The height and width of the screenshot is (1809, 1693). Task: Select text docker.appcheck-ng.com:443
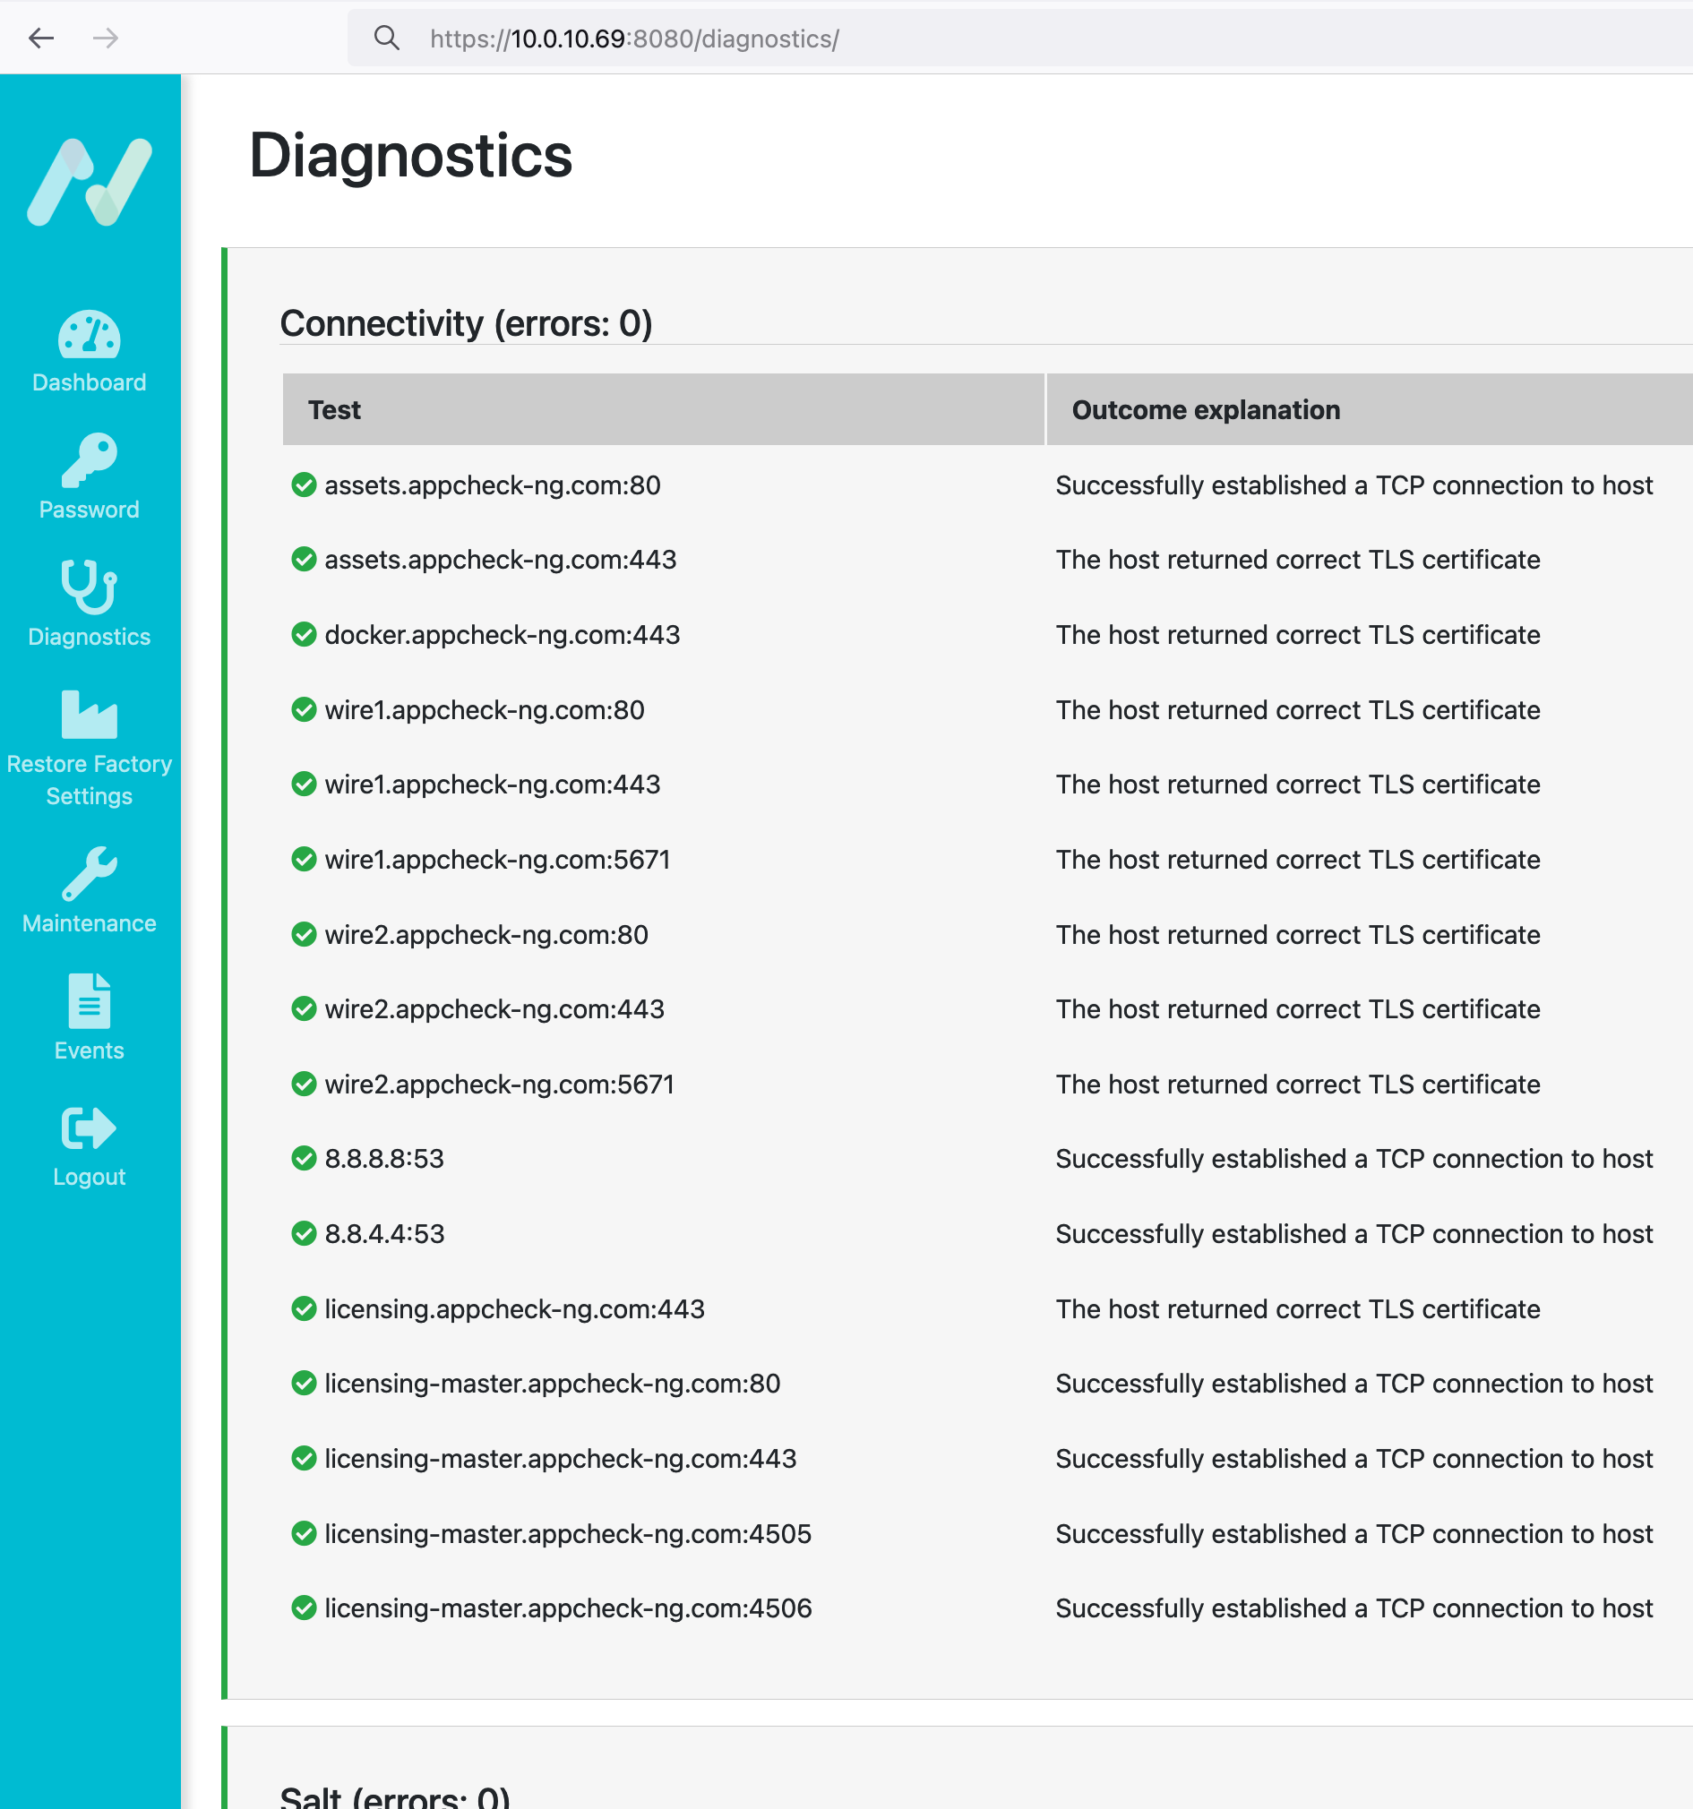pos(503,634)
